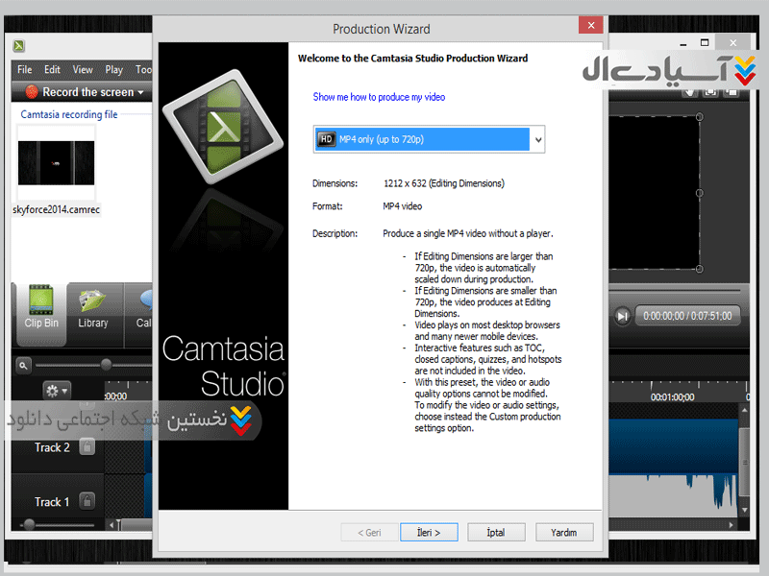Screen dimensions: 769x576
Task: Click the Yardım (Help) button
Action: [564, 532]
